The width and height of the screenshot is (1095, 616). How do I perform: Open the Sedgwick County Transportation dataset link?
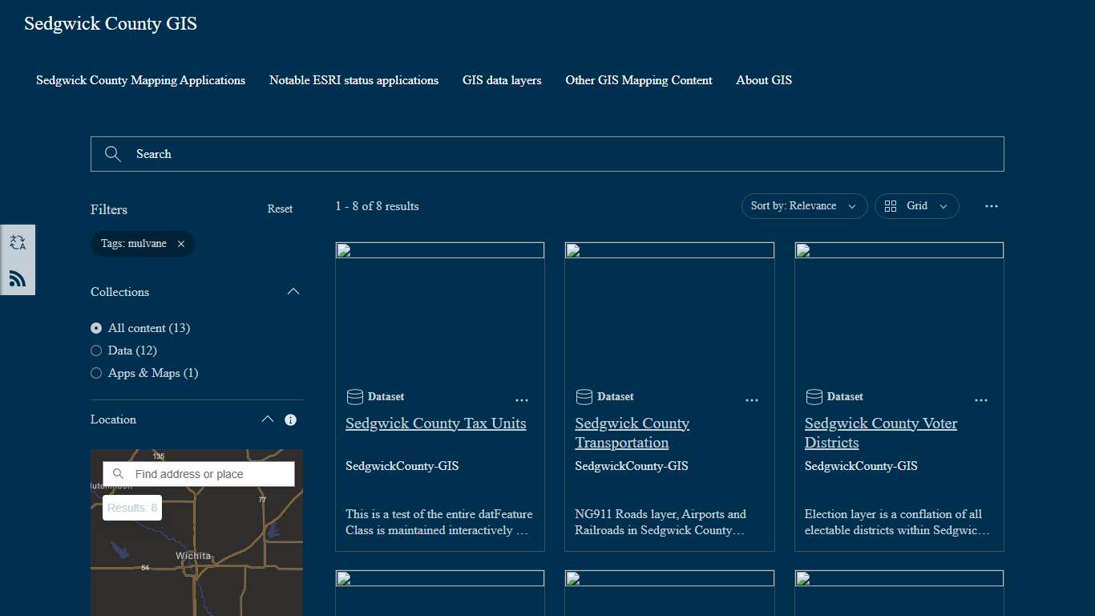[632, 432]
